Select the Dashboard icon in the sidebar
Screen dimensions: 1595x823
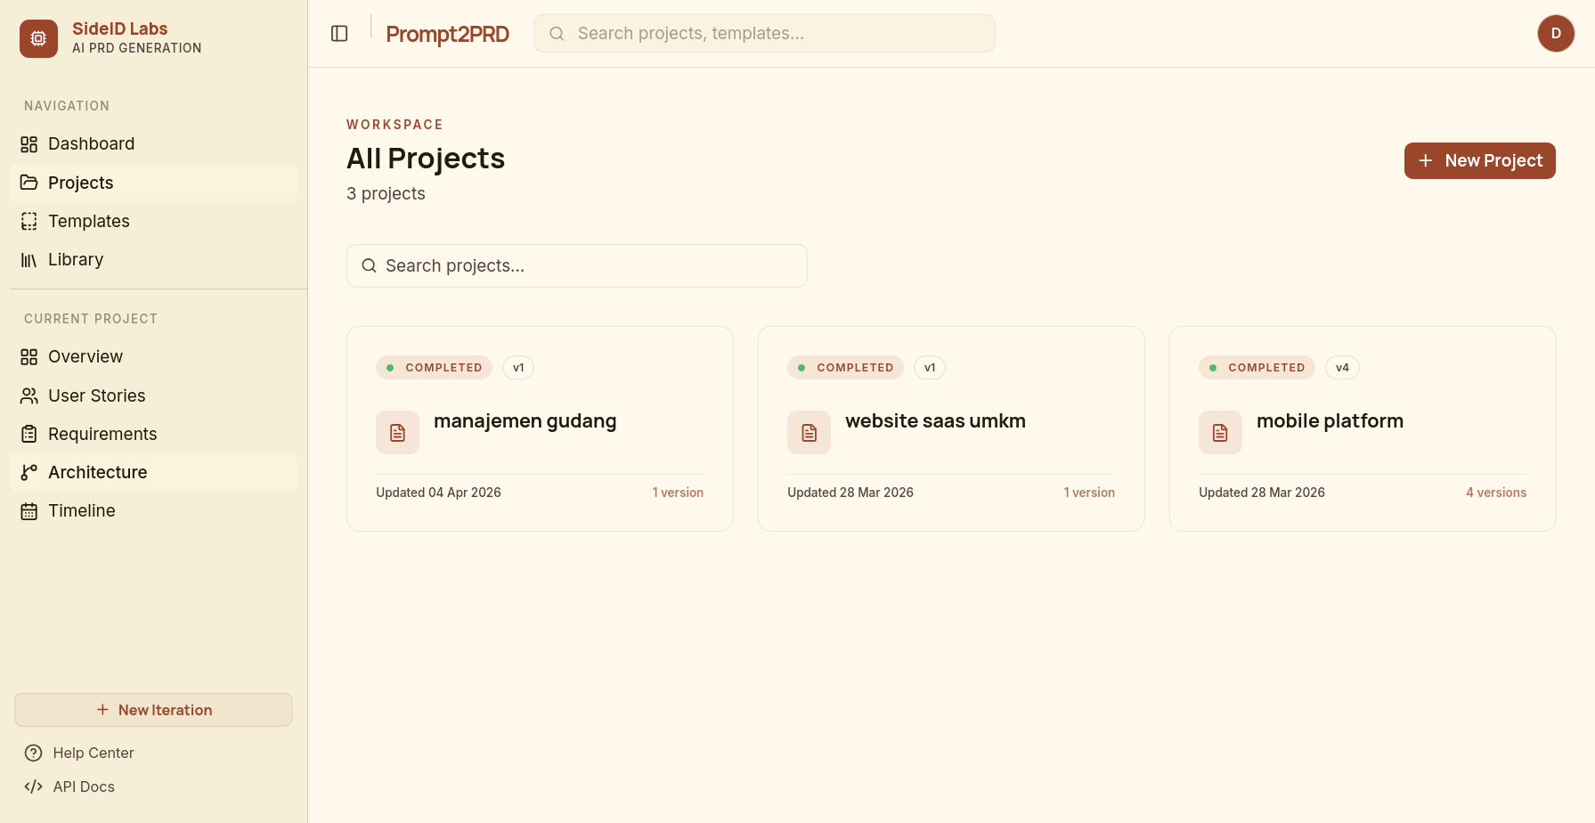pos(28,143)
